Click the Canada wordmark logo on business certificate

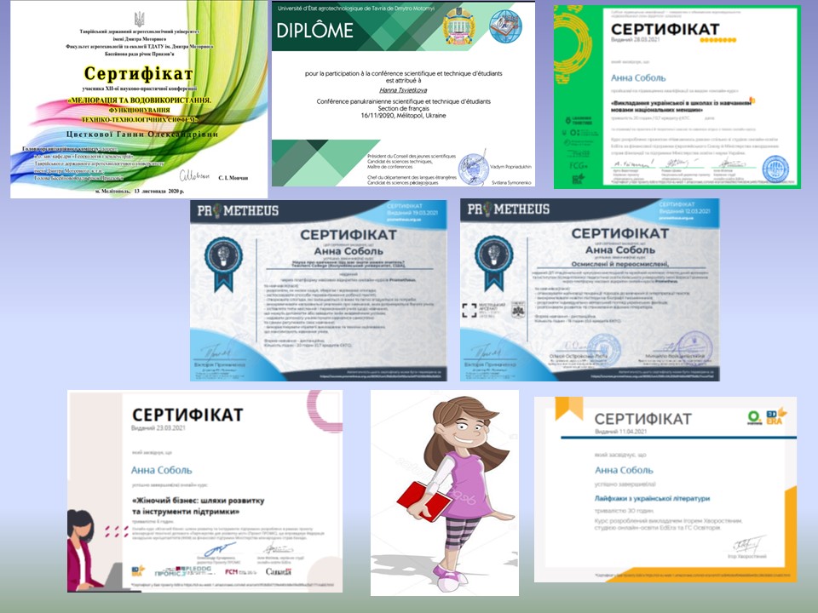[x=279, y=571]
